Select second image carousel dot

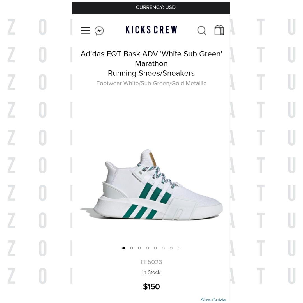coord(132,248)
